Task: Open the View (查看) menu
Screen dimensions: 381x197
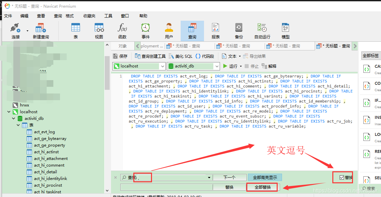Action: coord(41,16)
